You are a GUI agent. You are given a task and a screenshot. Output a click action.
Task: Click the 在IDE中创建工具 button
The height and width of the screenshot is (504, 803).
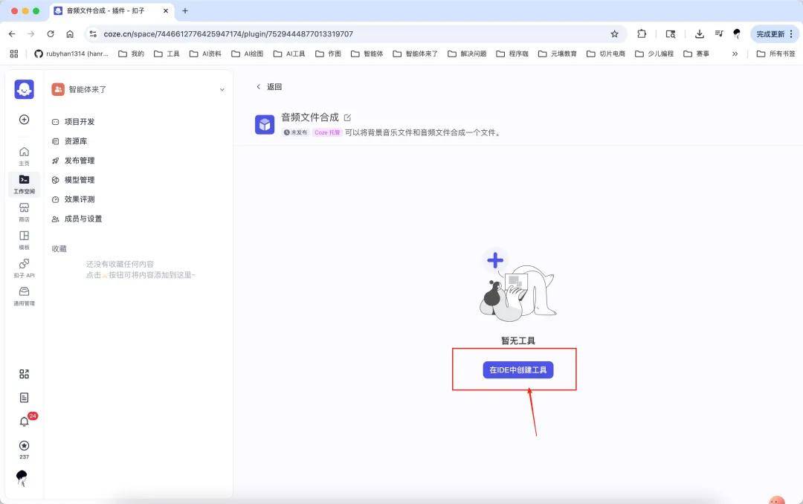pos(517,369)
